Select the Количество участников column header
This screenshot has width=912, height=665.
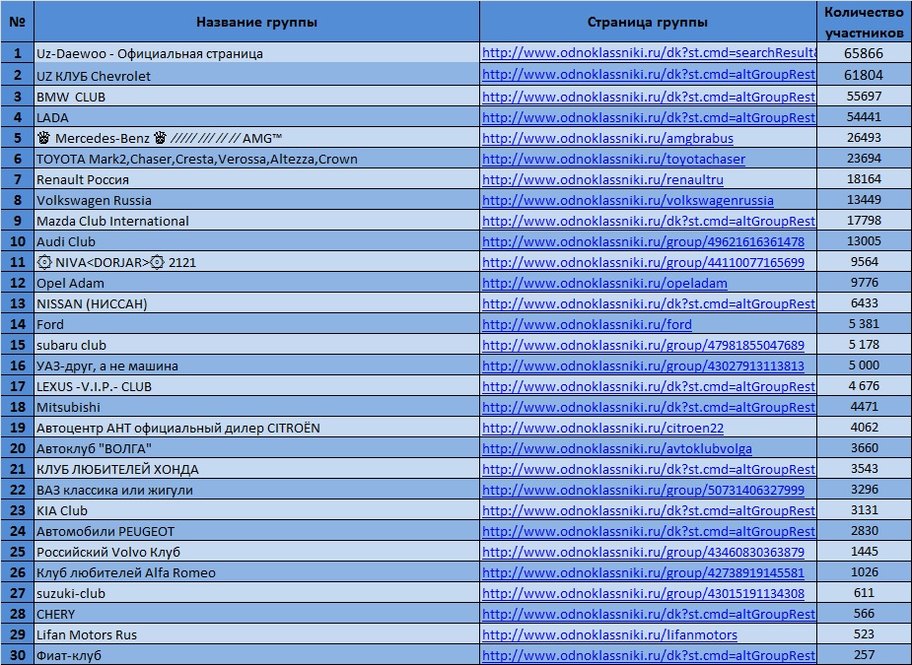click(865, 22)
